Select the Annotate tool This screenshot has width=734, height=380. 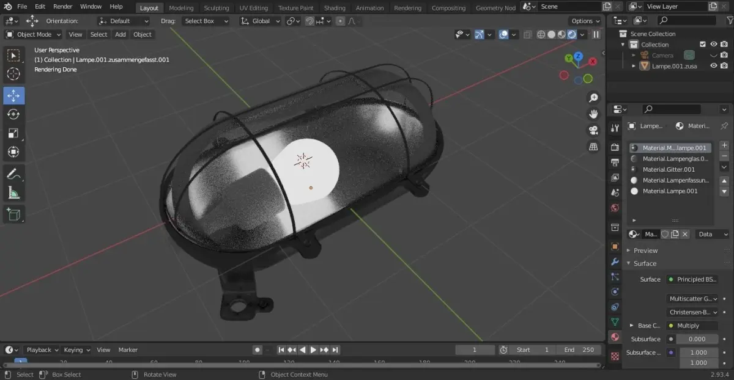(x=13, y=174)
